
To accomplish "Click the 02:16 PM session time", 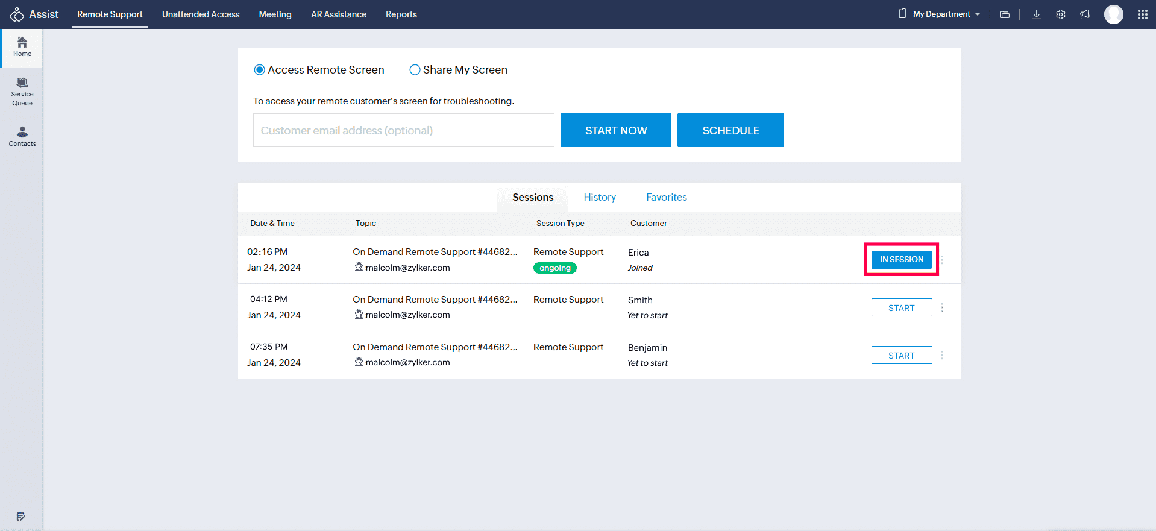I will 268,252.
